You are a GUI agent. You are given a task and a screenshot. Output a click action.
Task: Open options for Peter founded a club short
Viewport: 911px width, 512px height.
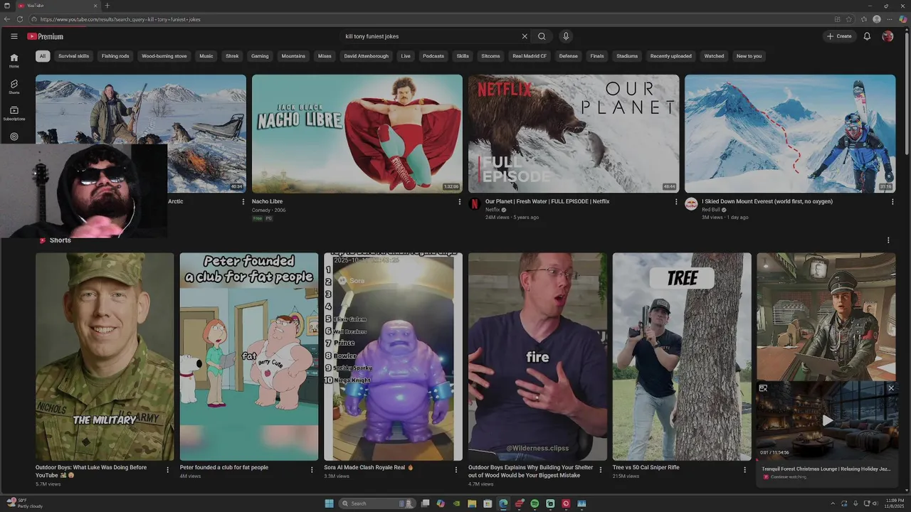tap(312, 470)
